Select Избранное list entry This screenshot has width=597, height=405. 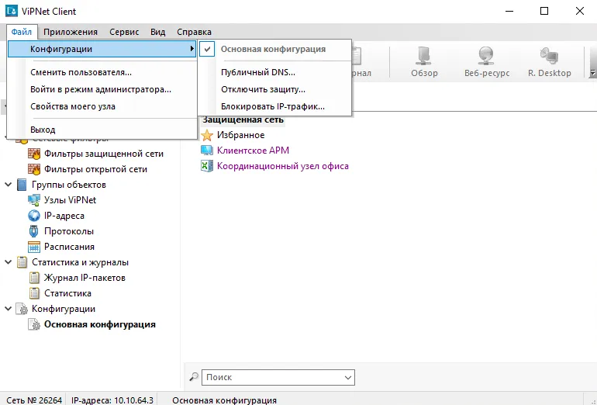pyautogui.click(x=240, y=135)
